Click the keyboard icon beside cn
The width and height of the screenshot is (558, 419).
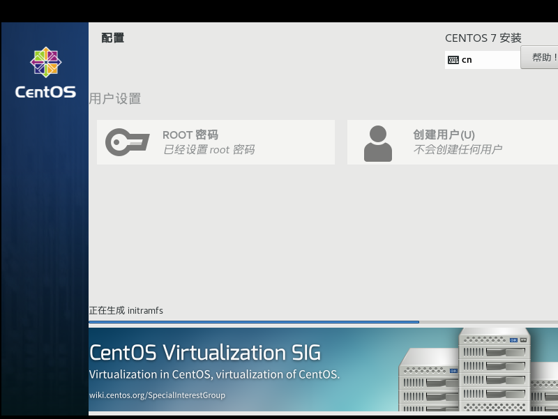(453, 60)
